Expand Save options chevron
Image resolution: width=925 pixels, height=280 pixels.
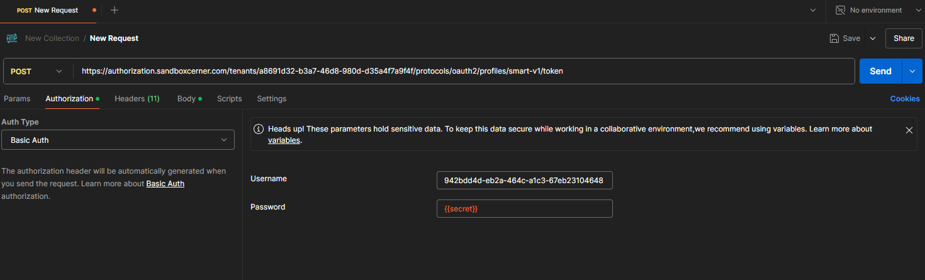[872, 38]
